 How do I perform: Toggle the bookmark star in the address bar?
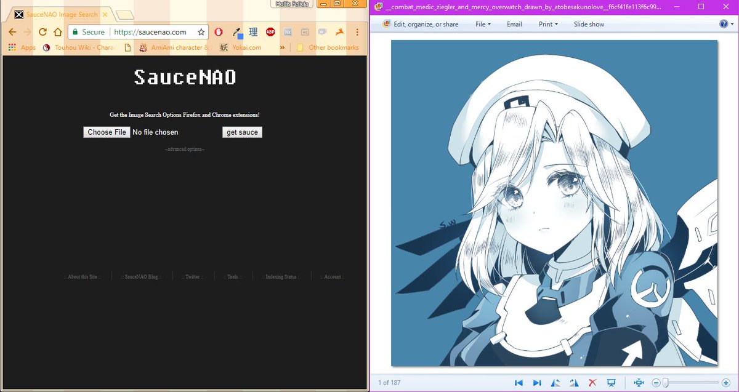[201, 31]
